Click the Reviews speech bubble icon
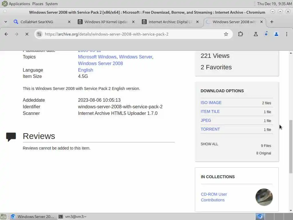This screenshot has height=220, width=293. coord(11,137)
